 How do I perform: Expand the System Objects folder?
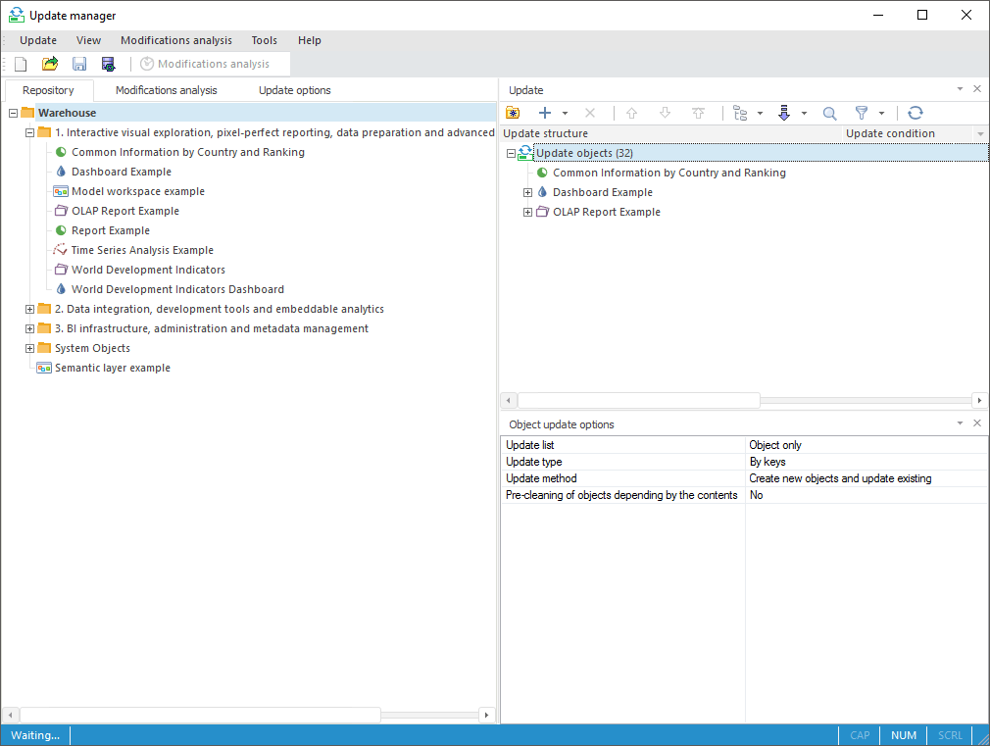tap(29, 348)
